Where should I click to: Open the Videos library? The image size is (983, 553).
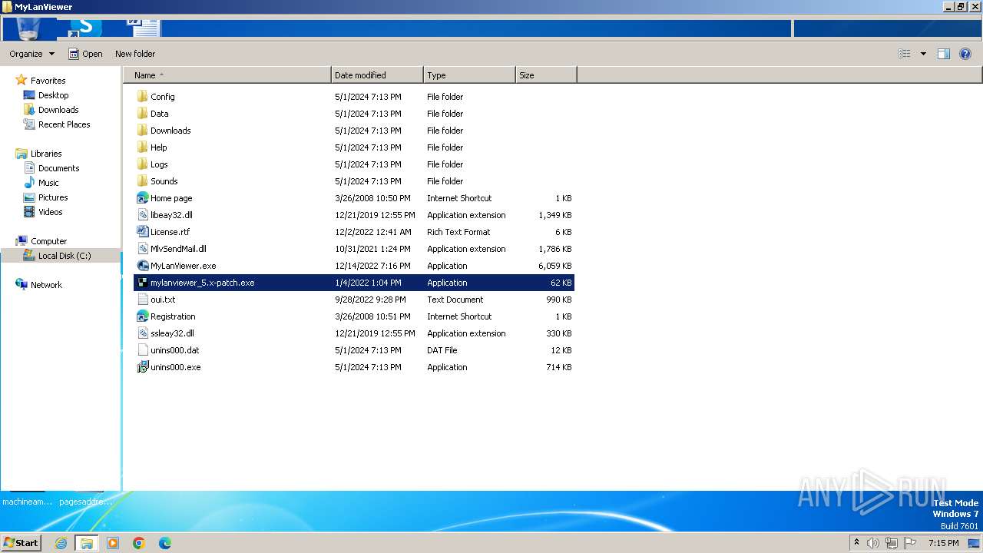pos(51,212)
